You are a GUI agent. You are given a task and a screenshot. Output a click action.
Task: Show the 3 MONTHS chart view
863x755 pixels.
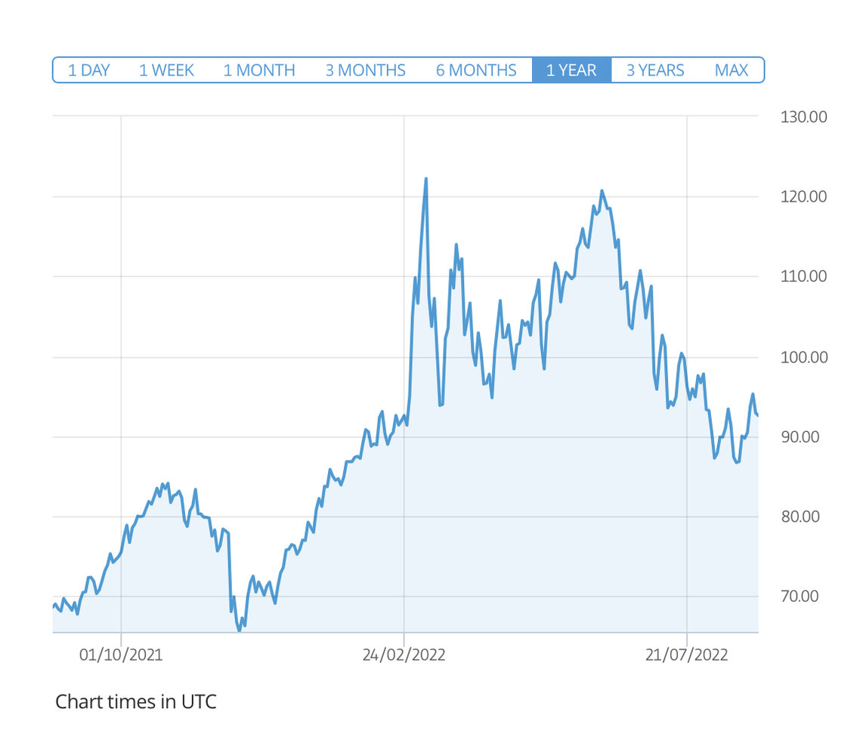pyautogui.click(x=365, y=70)
